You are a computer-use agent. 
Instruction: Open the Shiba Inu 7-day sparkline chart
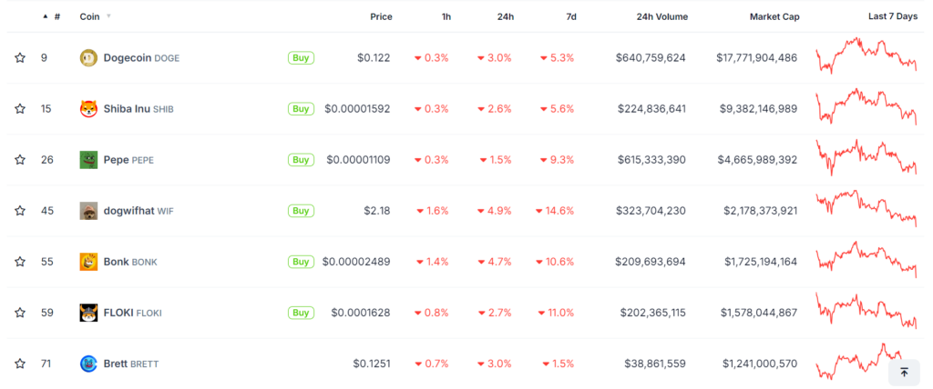[x=866, y=107]
